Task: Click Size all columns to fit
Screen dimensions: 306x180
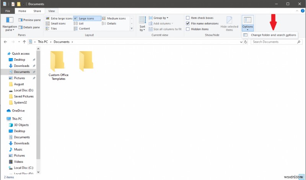Action: pyautogui.click(x=165, y=29)
